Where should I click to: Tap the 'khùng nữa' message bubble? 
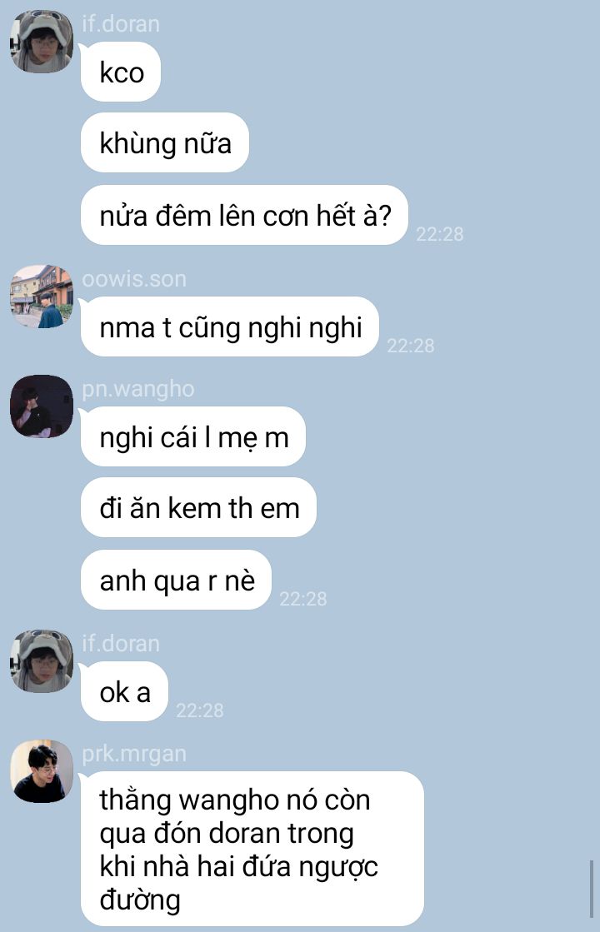tap(165, 142)
